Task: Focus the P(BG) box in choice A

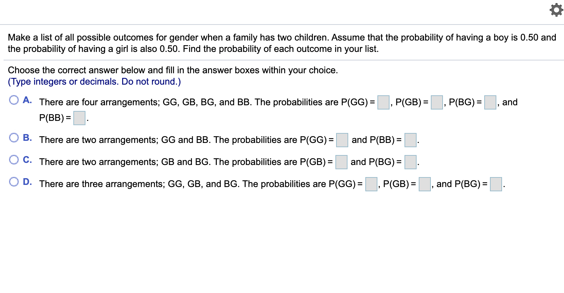Action: pyautogui.click(x=490, y=102)
